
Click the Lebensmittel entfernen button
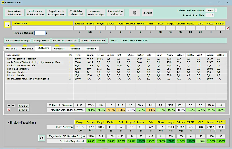coord(92,40)
